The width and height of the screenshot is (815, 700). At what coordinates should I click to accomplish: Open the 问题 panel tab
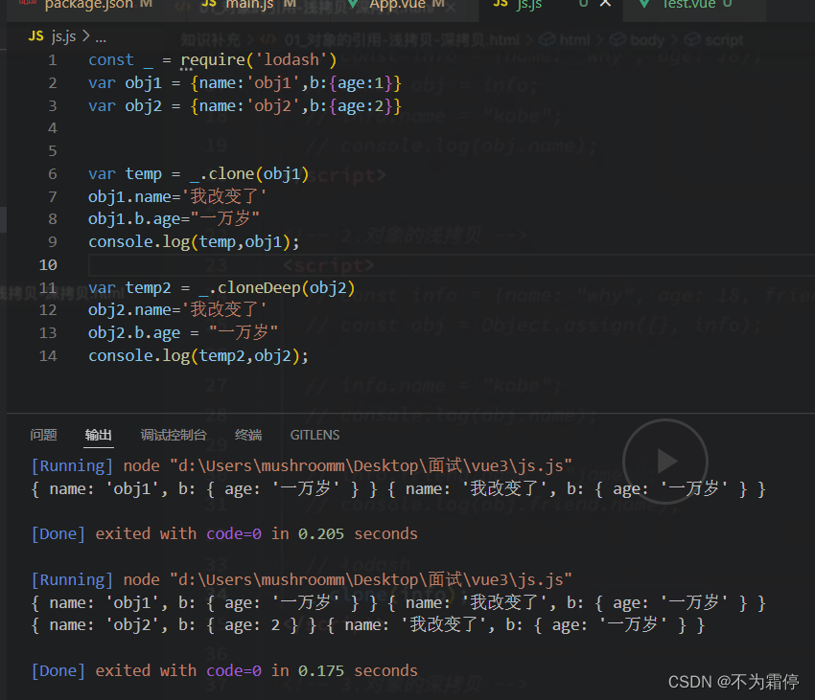43,435
